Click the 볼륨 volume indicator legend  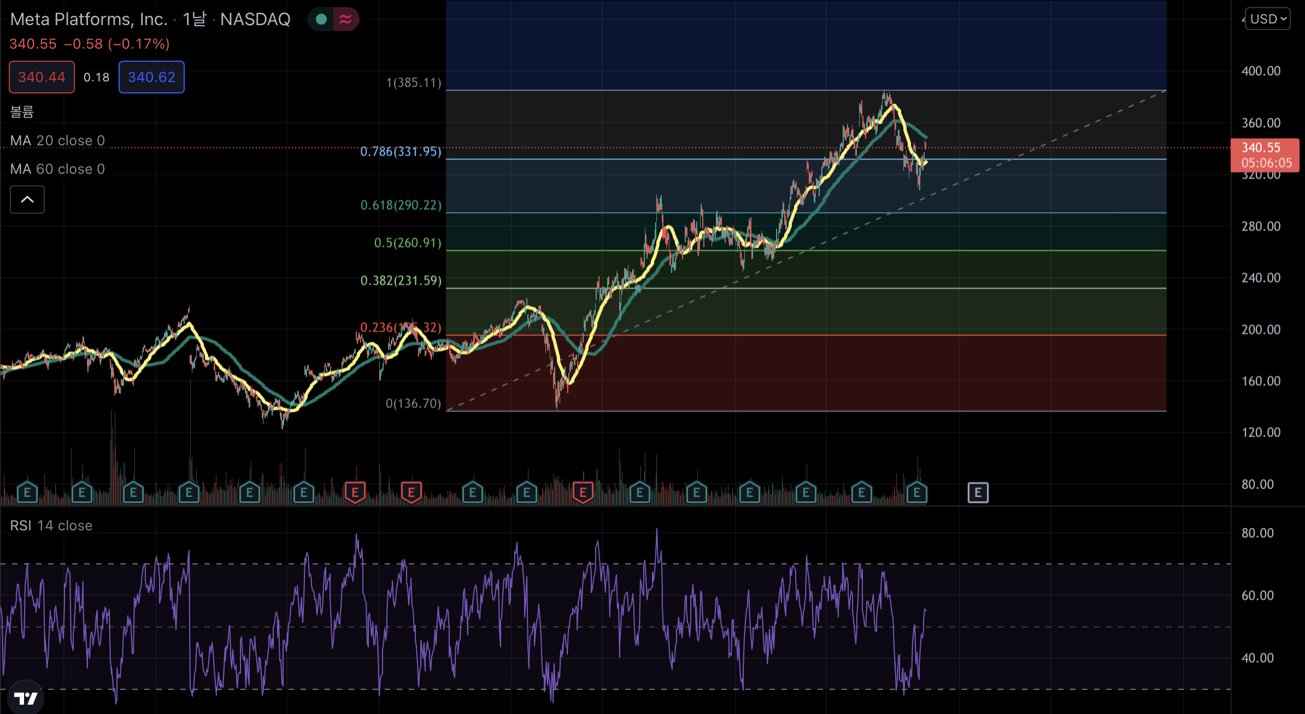22,112
